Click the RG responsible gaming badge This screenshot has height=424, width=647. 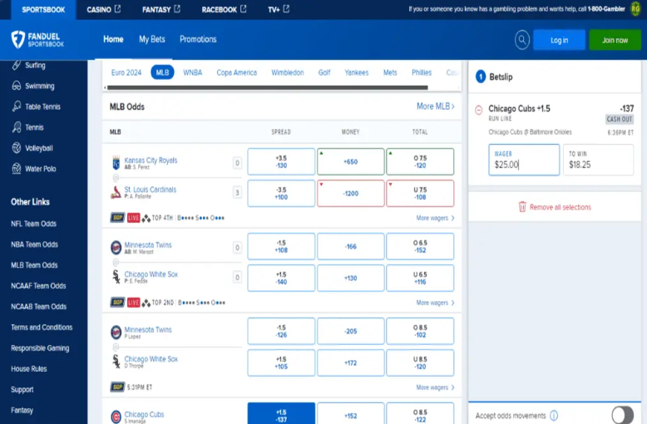tap(635, 9)
